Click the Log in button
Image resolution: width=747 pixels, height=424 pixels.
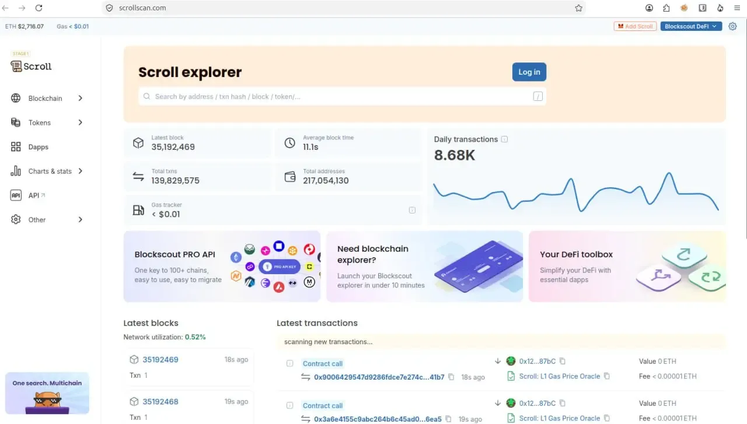click(529, 72)
